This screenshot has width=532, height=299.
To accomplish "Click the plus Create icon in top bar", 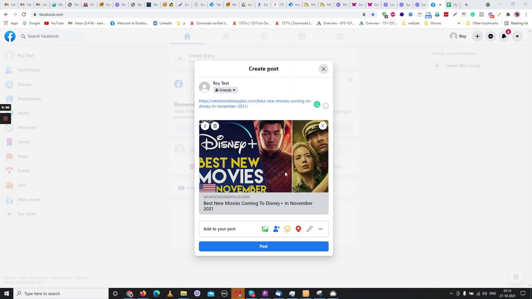I will point(477,36).
